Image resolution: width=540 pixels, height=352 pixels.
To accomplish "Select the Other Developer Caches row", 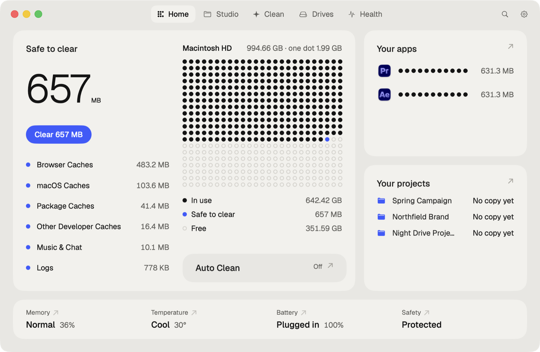I will point(98,226).
